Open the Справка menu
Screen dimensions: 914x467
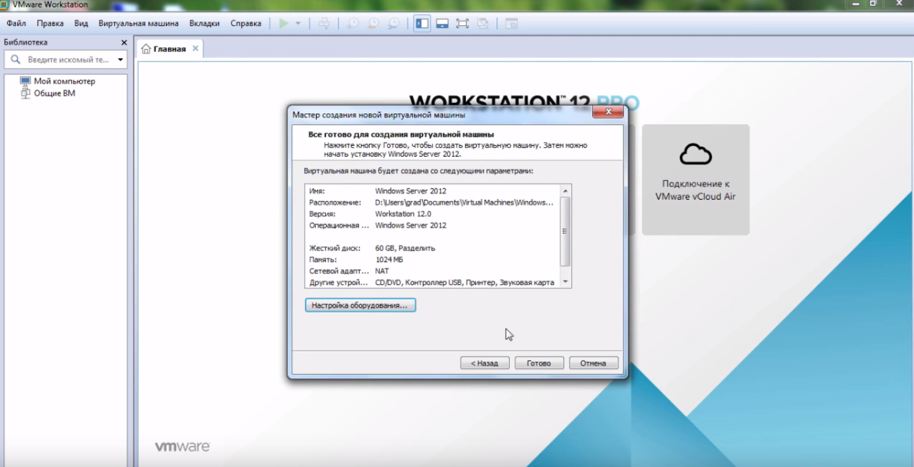tap(246, 23)
